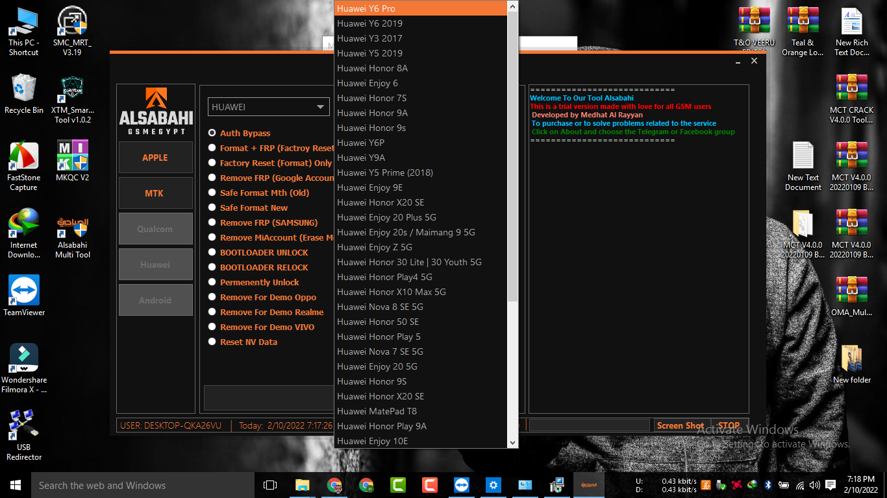Click the Android category button

click(155, 300)
